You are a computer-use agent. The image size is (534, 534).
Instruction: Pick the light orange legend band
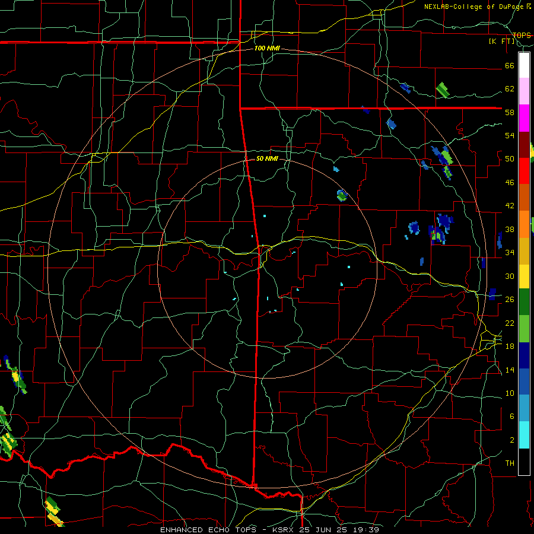click(524, 224)
